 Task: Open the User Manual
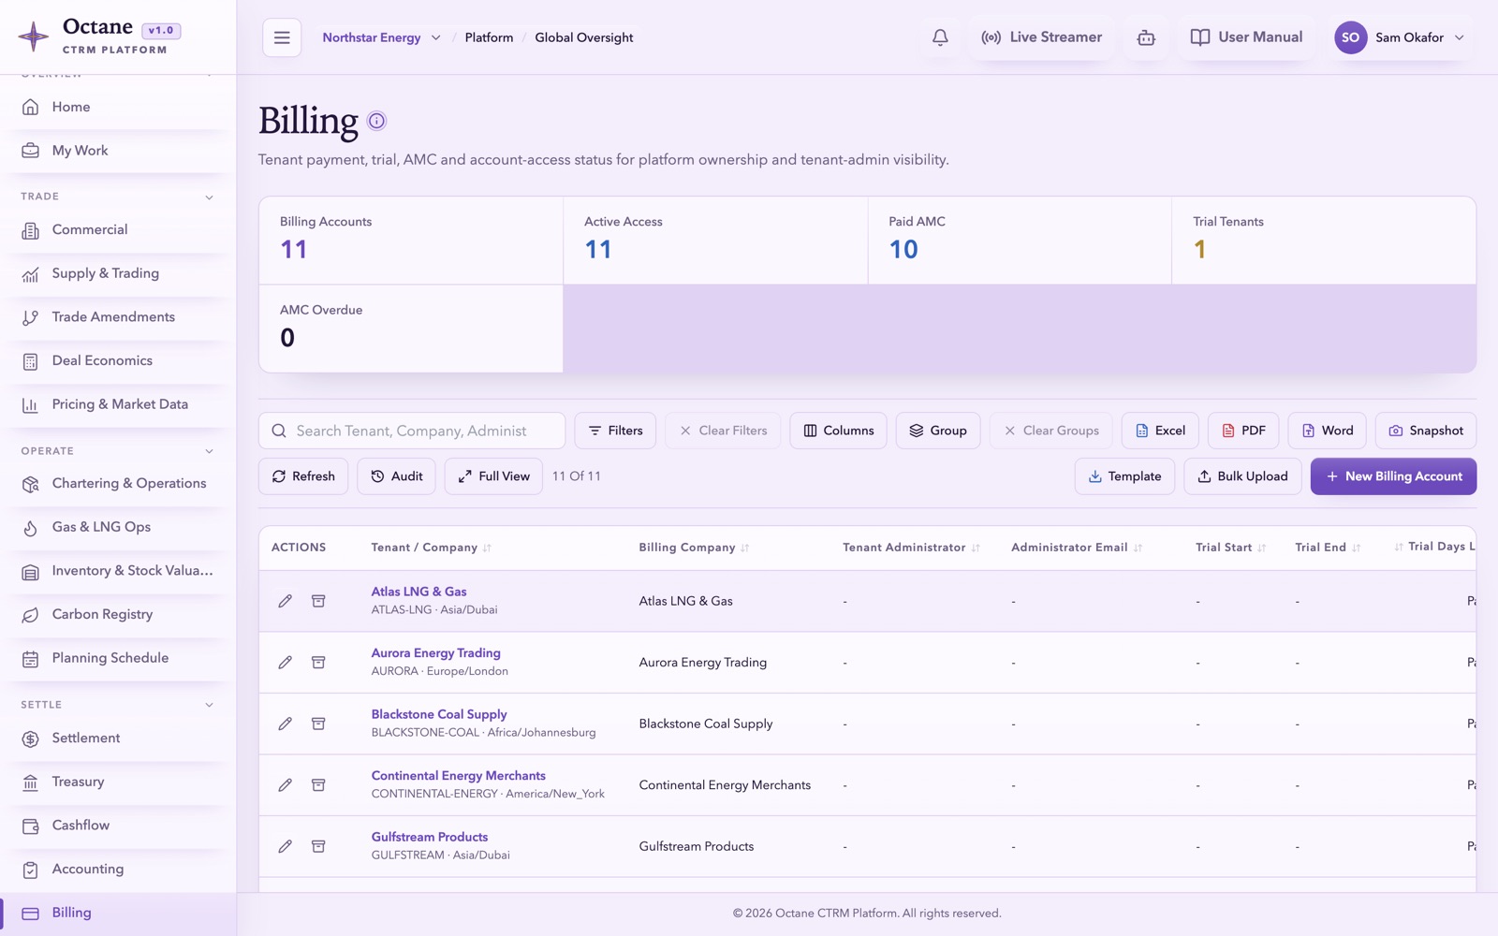(x=1246, y=37)
